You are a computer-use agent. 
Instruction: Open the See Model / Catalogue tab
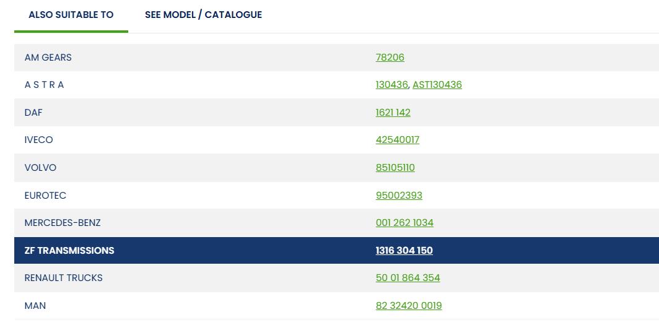[203, 15]
